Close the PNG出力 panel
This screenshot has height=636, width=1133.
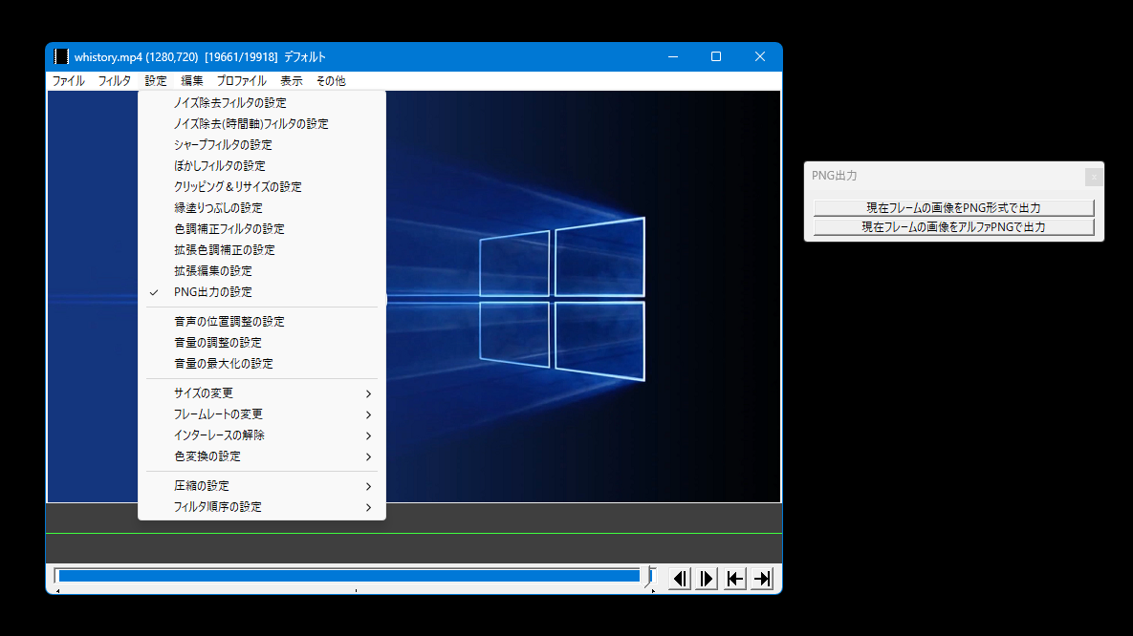1093,177
